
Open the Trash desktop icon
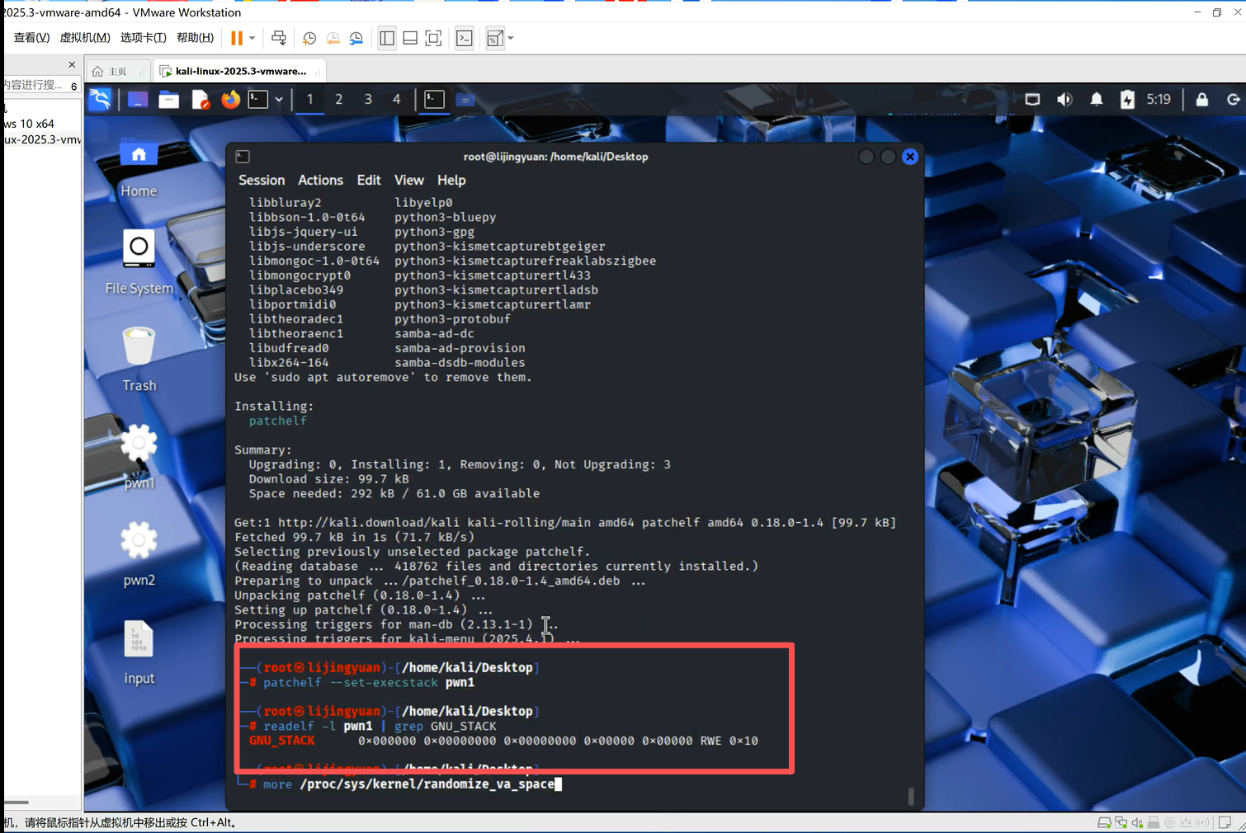click(139, 360)
